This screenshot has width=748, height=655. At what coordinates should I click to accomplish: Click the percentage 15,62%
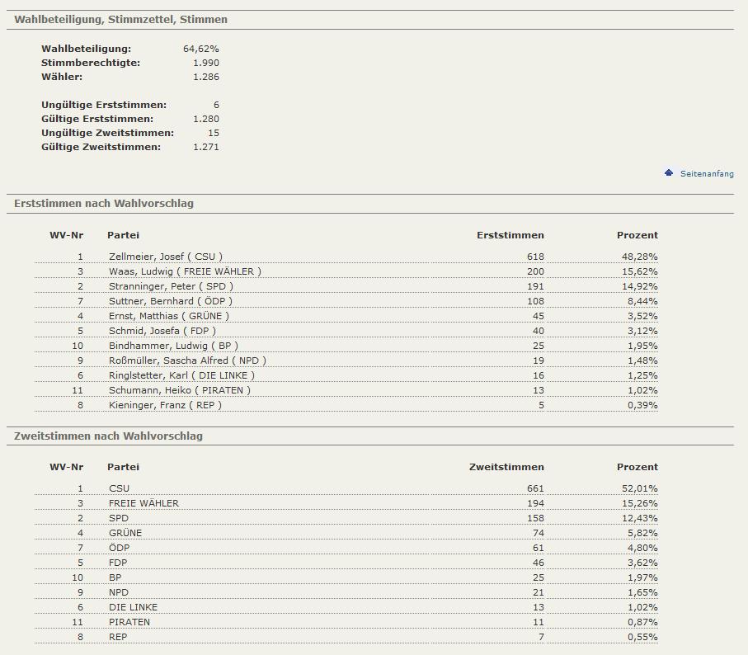[x=640, y=271]
